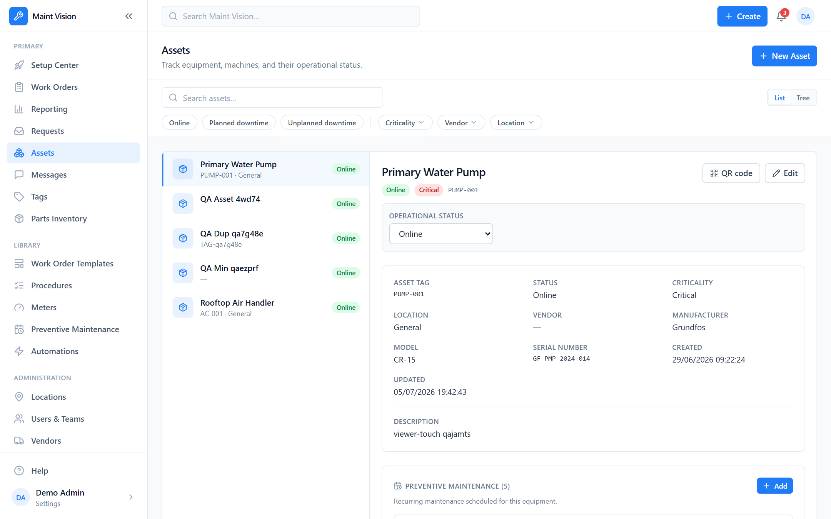Open the QR code for this asset
The image size is (831, 519).
coord(731,173)
